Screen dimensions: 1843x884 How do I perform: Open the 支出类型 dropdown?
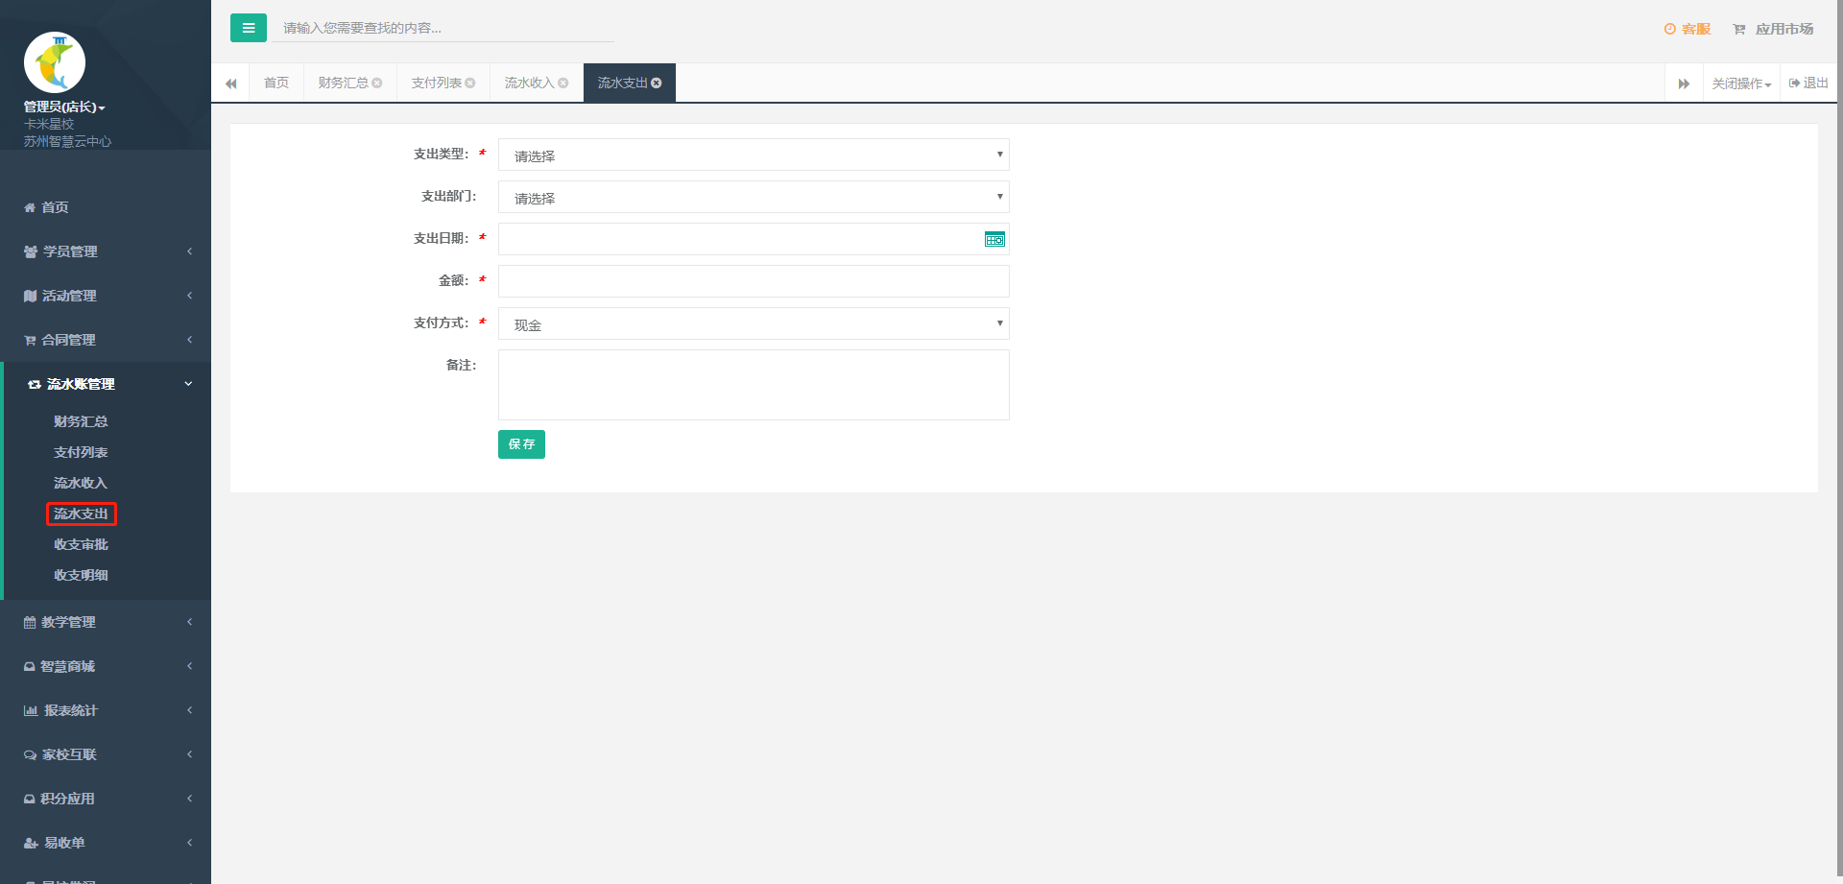pyautogui.click(x=754, y=155)
